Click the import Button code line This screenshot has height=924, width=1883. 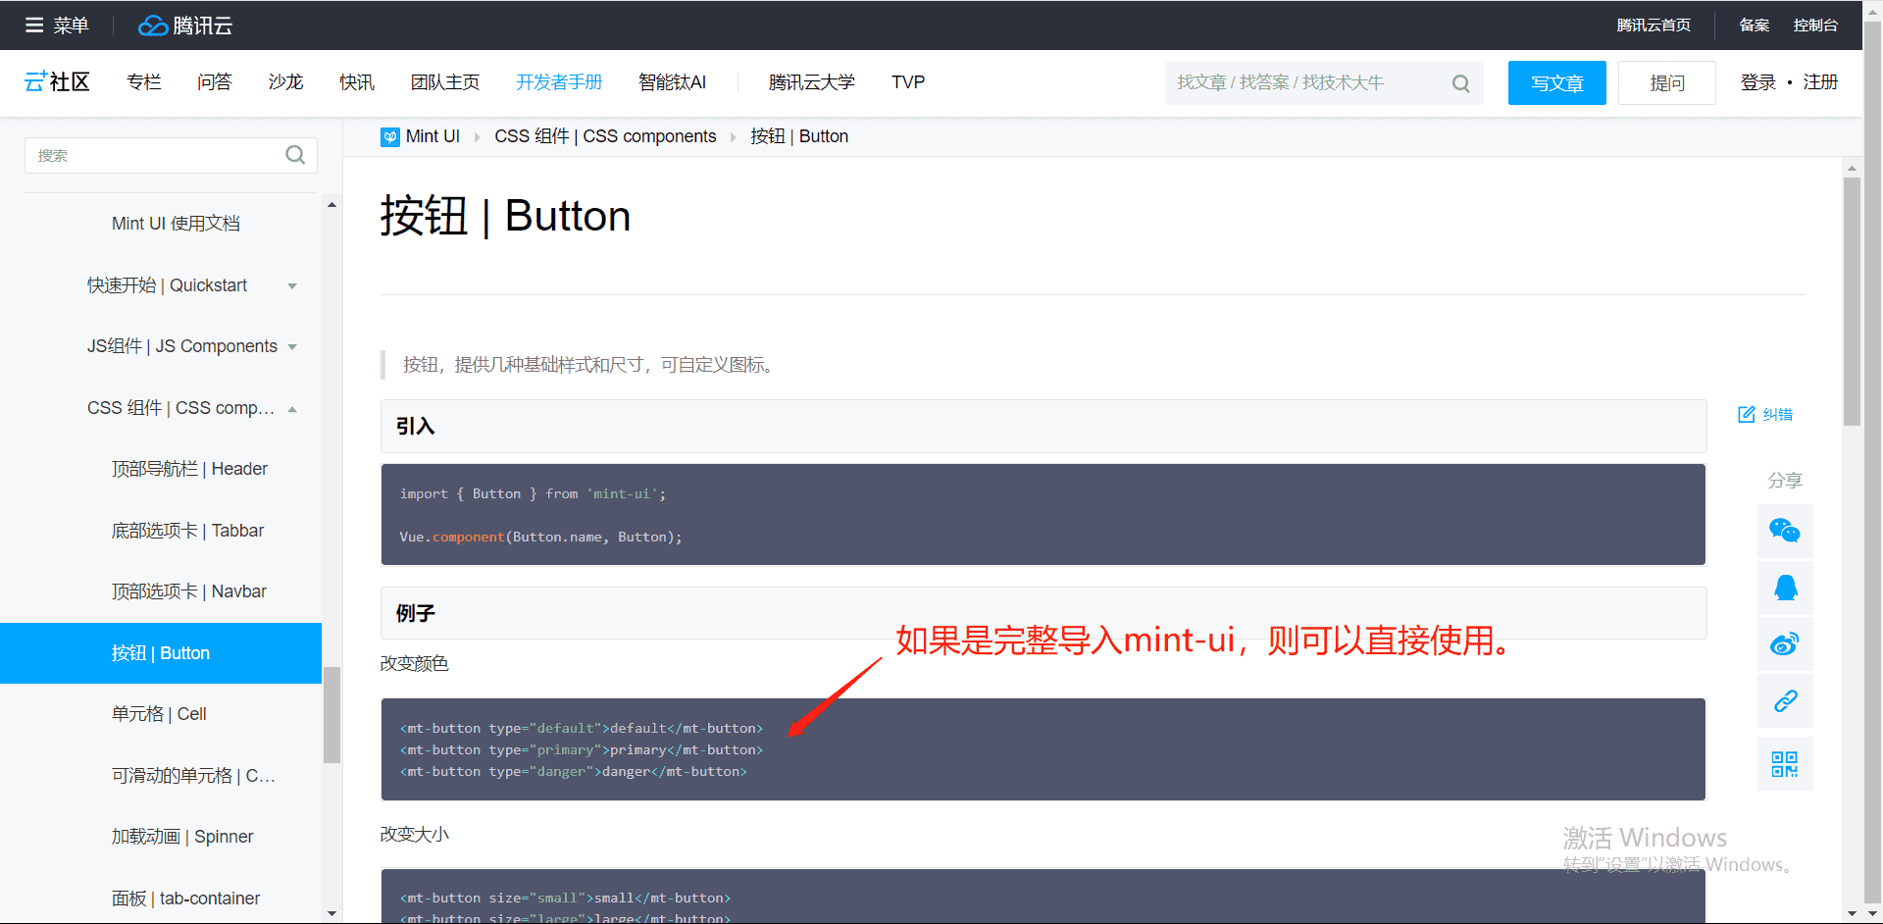tap(533, 494)
